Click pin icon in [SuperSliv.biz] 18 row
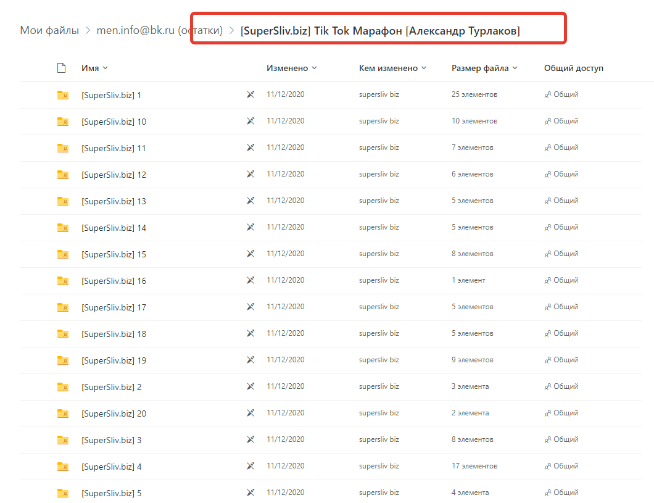 pyautogui.click(x=250, y=333)
